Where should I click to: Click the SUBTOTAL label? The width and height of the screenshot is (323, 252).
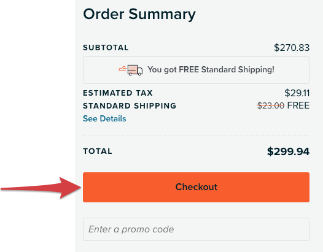106,48
